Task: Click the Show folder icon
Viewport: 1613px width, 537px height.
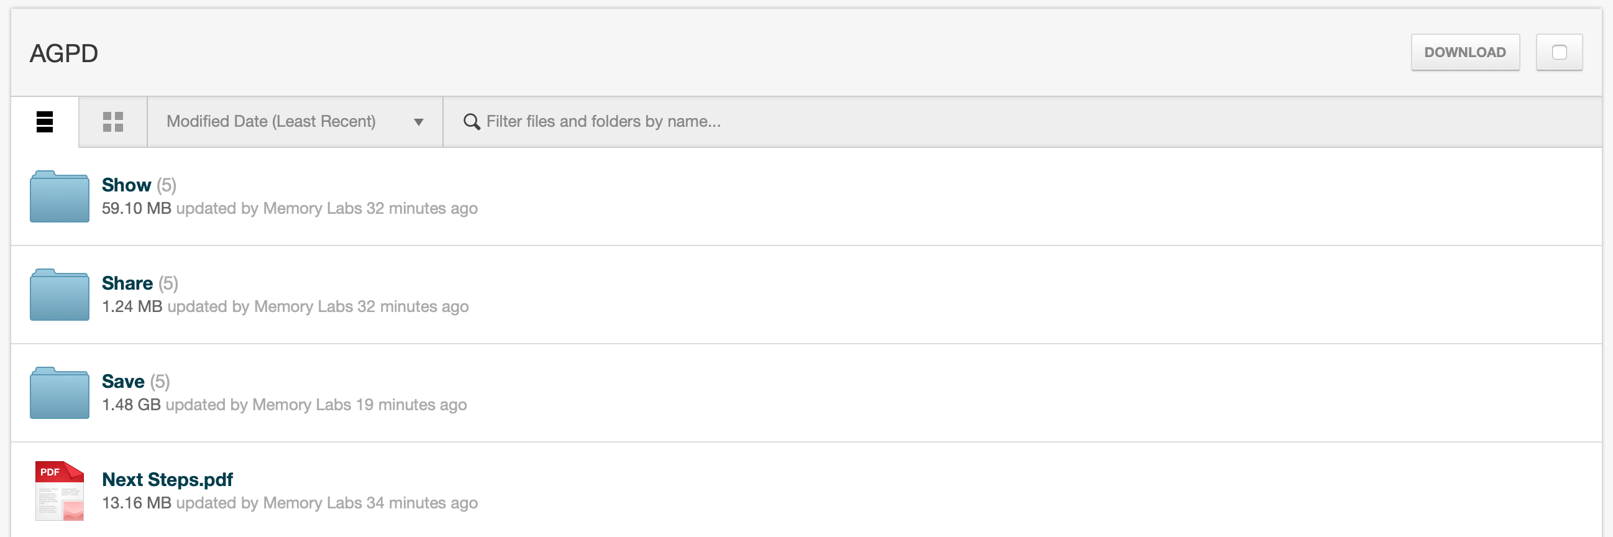Action: (60, 197)
